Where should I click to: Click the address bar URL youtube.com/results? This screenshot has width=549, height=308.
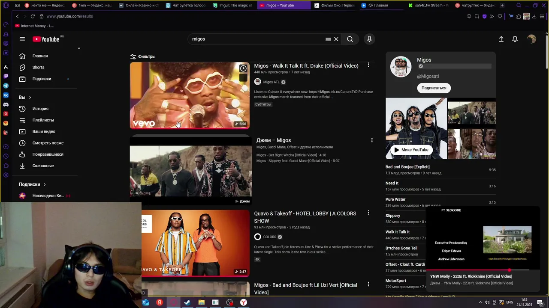(69, 16)
